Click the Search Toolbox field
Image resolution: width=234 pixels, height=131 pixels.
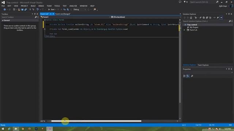(x=18, y=17)
